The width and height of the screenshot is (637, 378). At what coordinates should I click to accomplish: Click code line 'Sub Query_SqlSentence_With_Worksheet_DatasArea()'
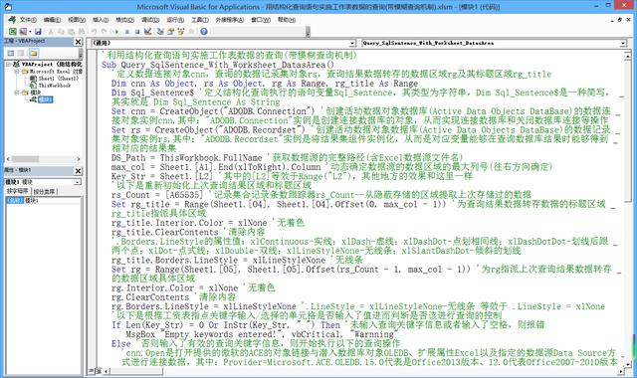pos(218,65)
